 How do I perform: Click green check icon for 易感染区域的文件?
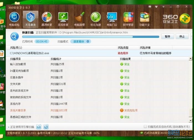click(x=122, y=117)
